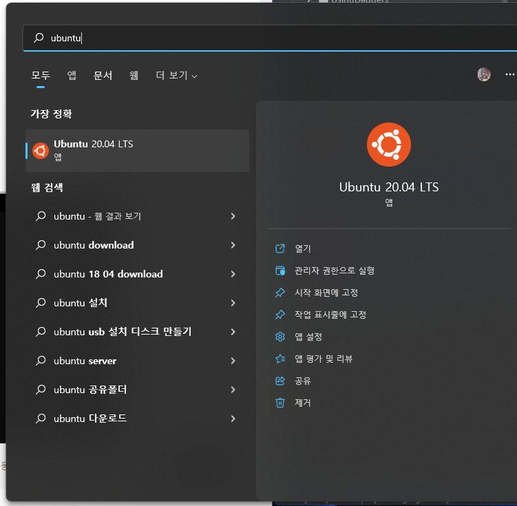This screenshot has height=506, width=517.
Task: Expand arrow for "ubuntu download" suggestion
Action: (x=233, y=245)
